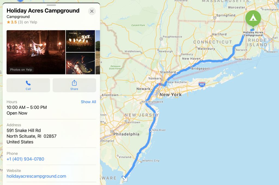The image size is (279, 185).
Task: Expand hours with Show All
Action: coord(88,102)
